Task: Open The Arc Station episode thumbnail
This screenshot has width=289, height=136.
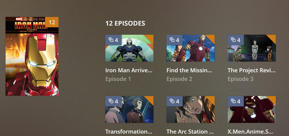Action: (x=191, y=109)
